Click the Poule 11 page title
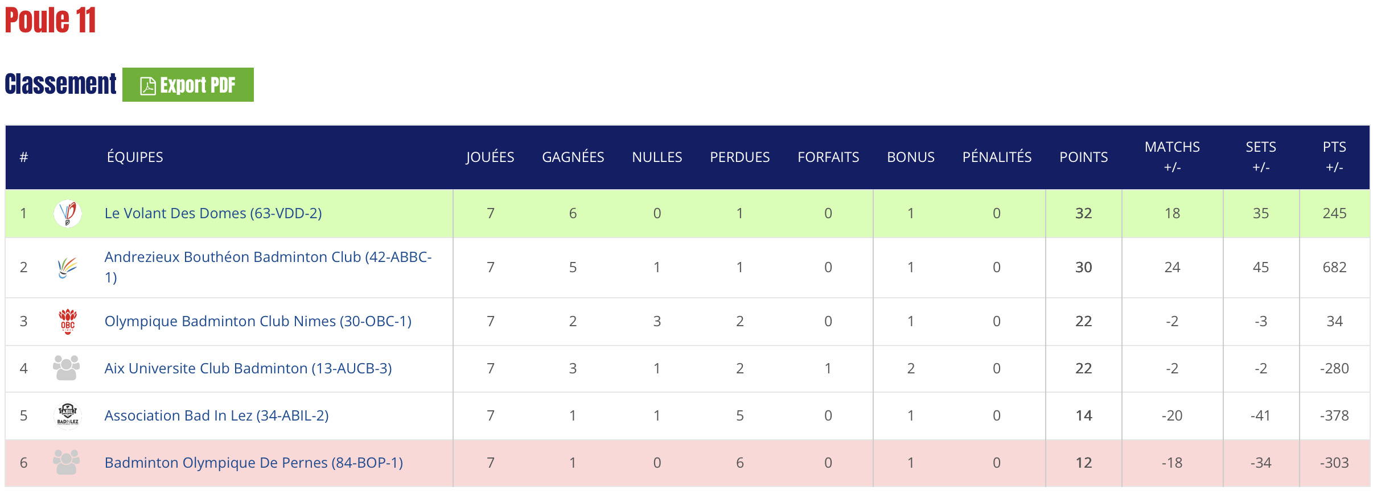Viewport: 1373px width, 491px height. pos(51,20)
